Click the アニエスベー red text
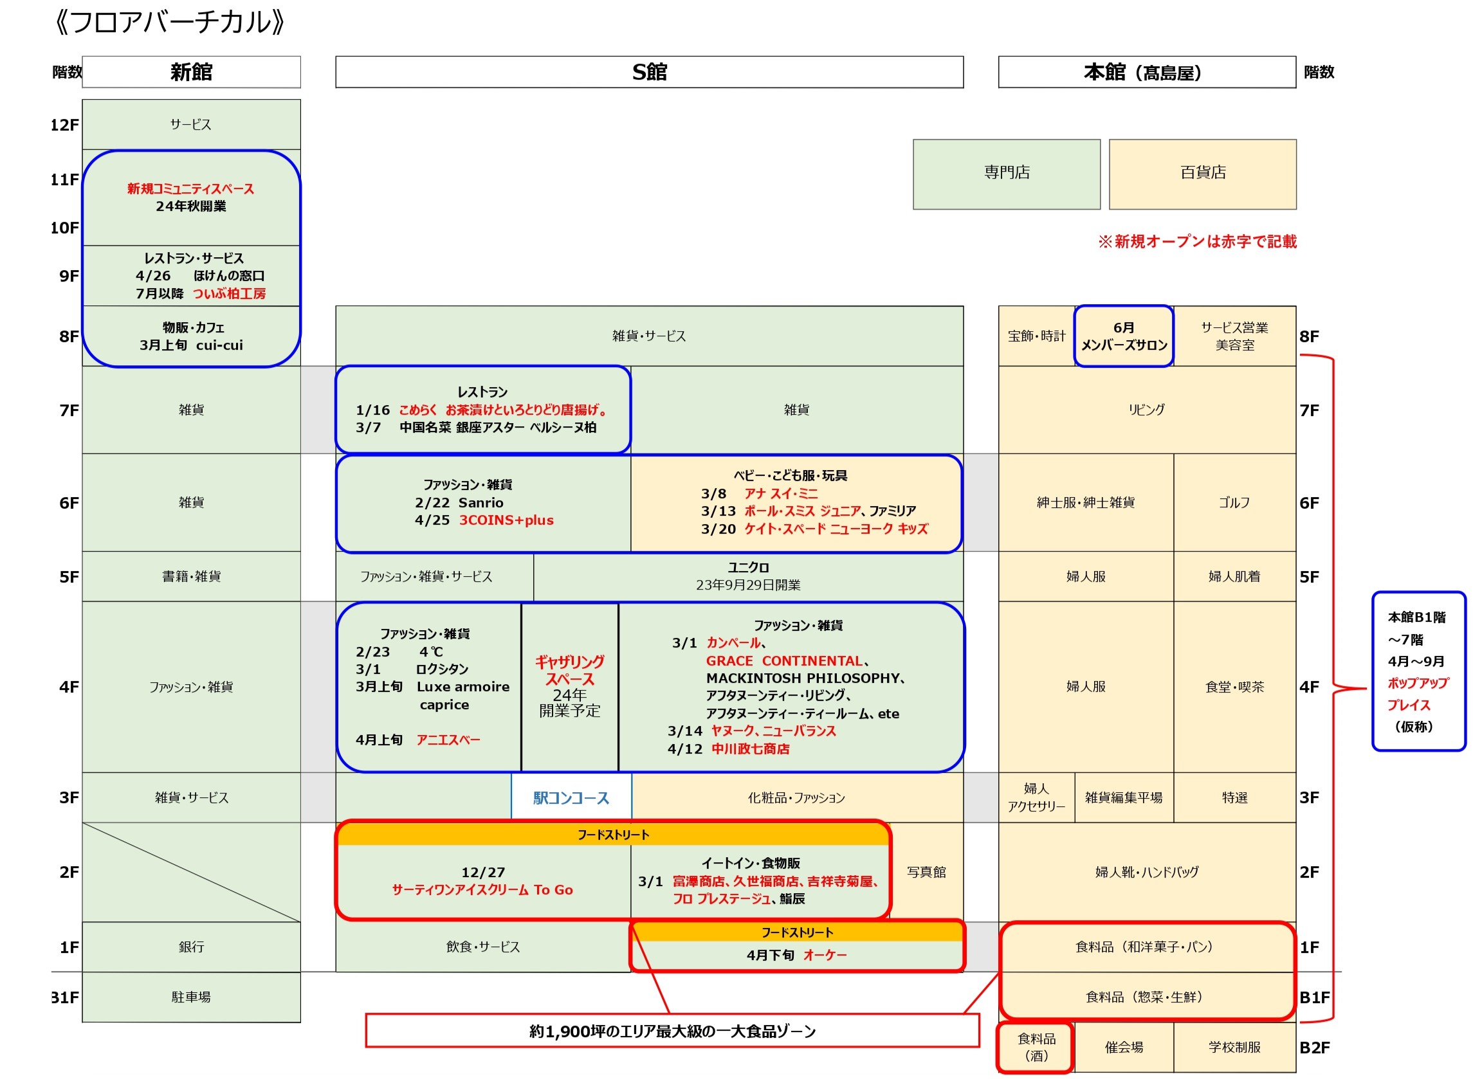The height and width of the screenshot is (1079, 1482). [x=448, y=740]
